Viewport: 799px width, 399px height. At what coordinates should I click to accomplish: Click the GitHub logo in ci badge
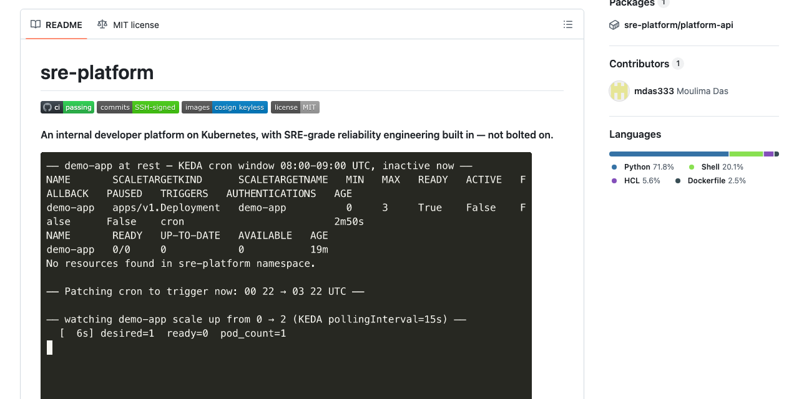[47, 107]
